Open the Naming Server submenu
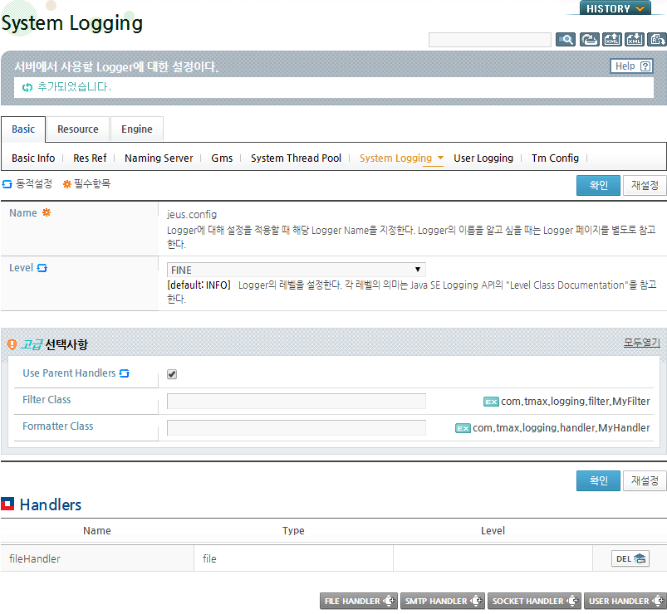667x614 pixels. point(159,158)
